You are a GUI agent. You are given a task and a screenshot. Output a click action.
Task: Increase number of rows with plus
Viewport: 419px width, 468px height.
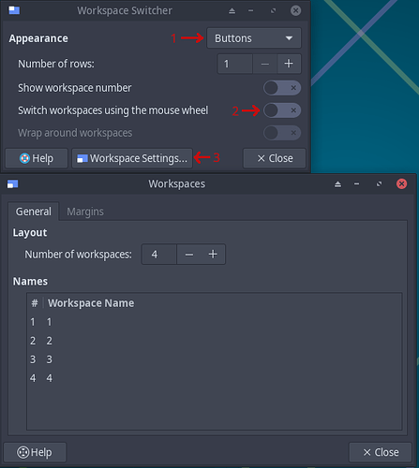tap(289, 64)
